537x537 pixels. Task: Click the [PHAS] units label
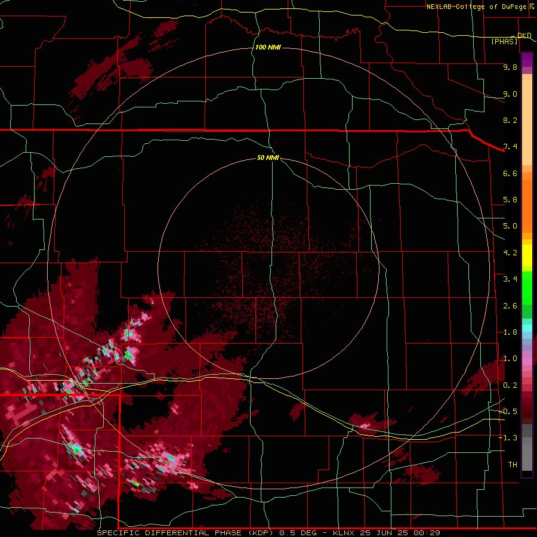pyautogui.click(x=504, y=41)
